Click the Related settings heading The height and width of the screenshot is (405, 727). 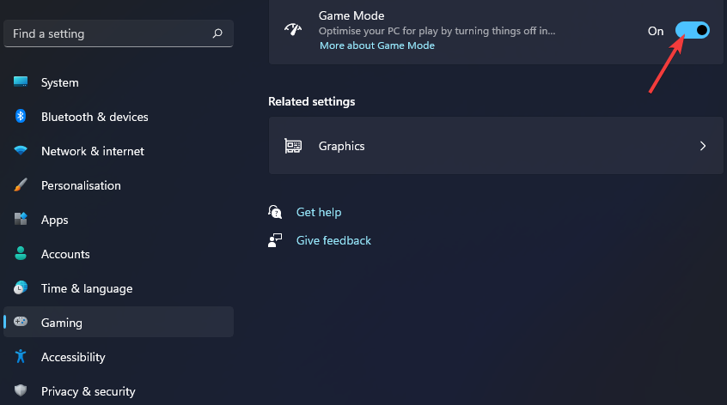(x=312, y=101)
